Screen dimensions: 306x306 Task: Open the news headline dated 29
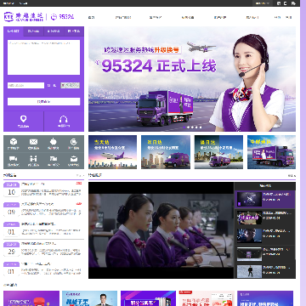click(39, 243)
